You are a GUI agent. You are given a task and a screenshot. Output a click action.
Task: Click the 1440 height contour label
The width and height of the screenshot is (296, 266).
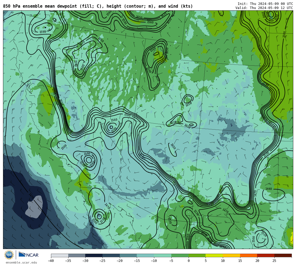pyautogui.click(x=268, y=189)
